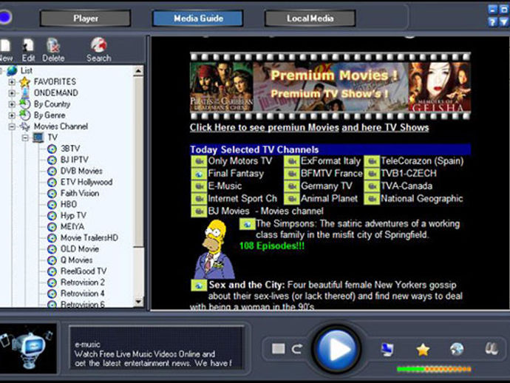The image size is (510, 383).
Task: Click the icon beside Sex and the City
Action: click(199, 285)
